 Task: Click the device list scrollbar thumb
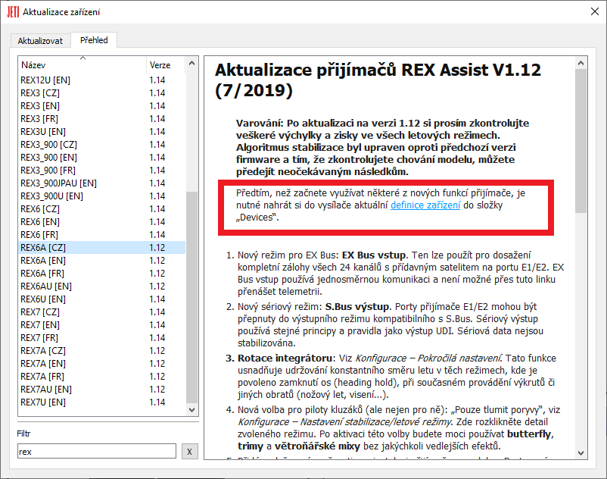click(191, 297)
